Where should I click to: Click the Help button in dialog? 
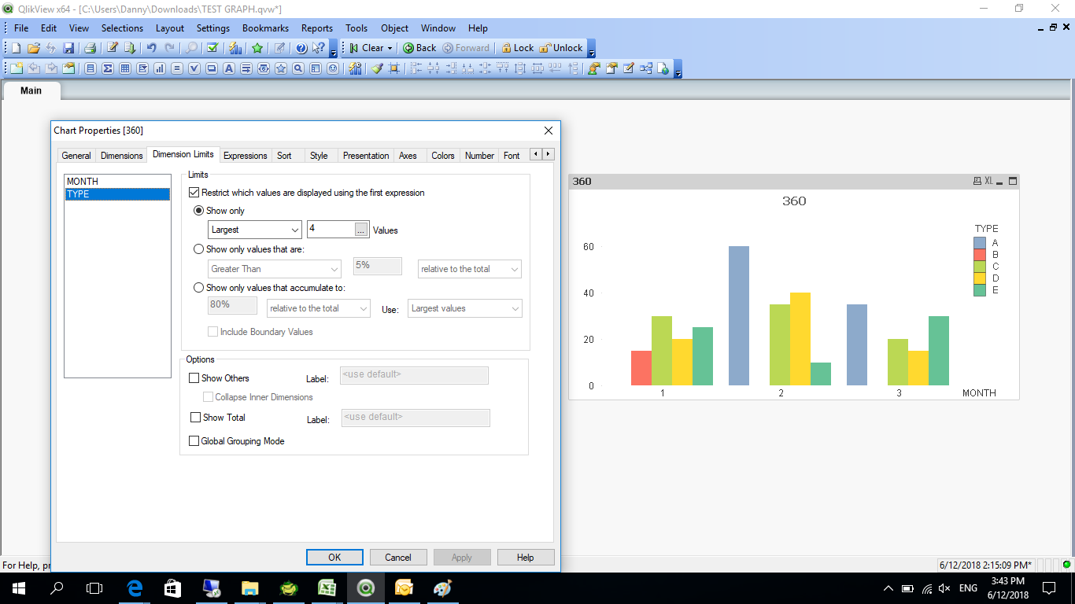pos(526,558)
